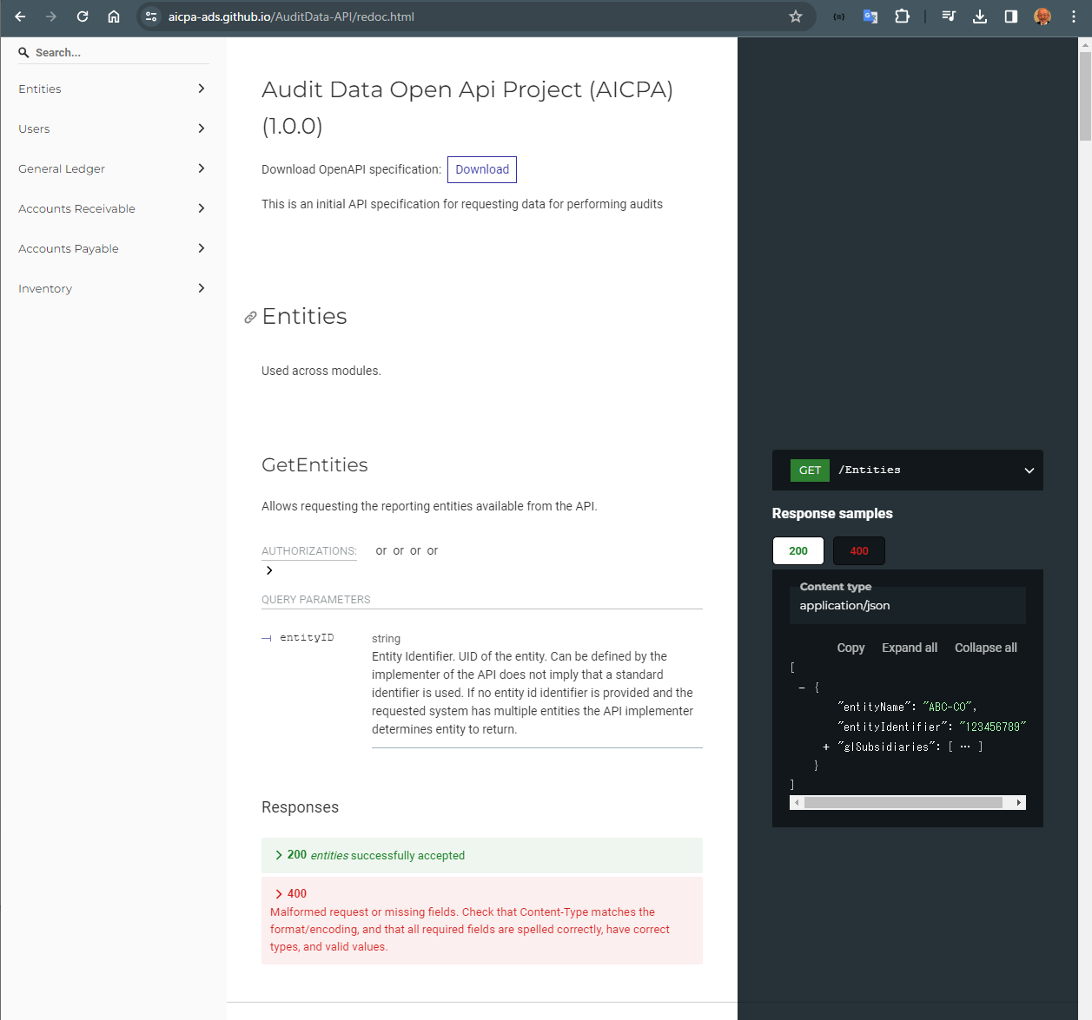Open the extensions puzzle menu
This screenshot has height=1020, width=1092.
[x=902, y=16]
